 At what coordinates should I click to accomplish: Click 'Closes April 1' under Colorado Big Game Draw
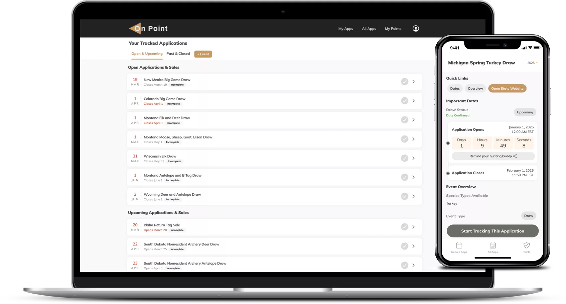(x=153, y=104)
